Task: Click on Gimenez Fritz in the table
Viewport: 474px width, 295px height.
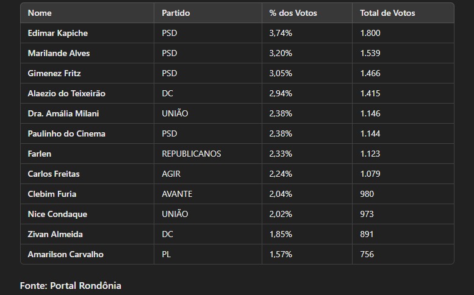Action: click(54, 73)
